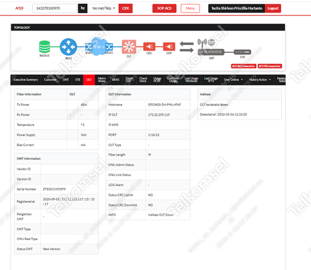This screenshot has height=270, width=311.
Task: Switch to the ONT tab
Action: (66, 80)
